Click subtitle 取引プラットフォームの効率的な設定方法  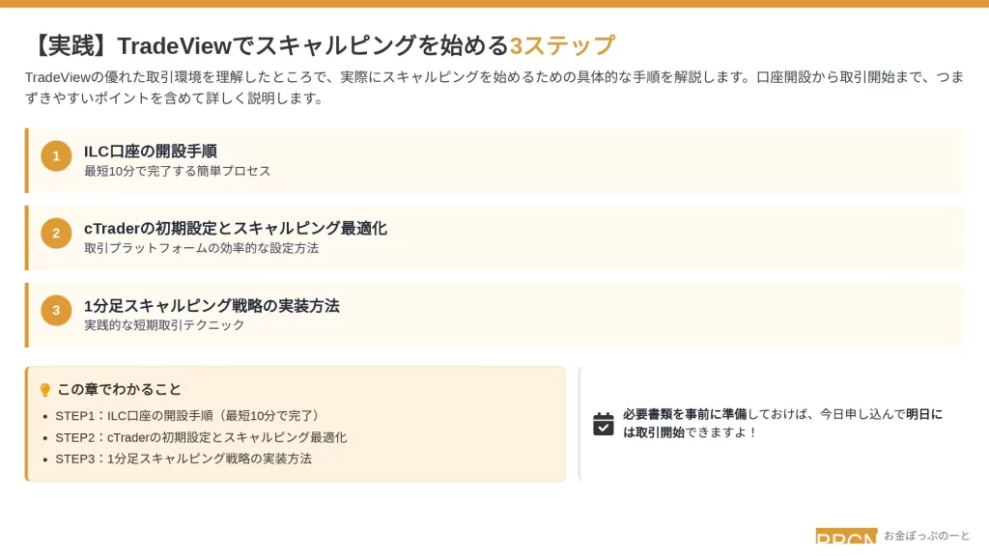click(201, 248)
